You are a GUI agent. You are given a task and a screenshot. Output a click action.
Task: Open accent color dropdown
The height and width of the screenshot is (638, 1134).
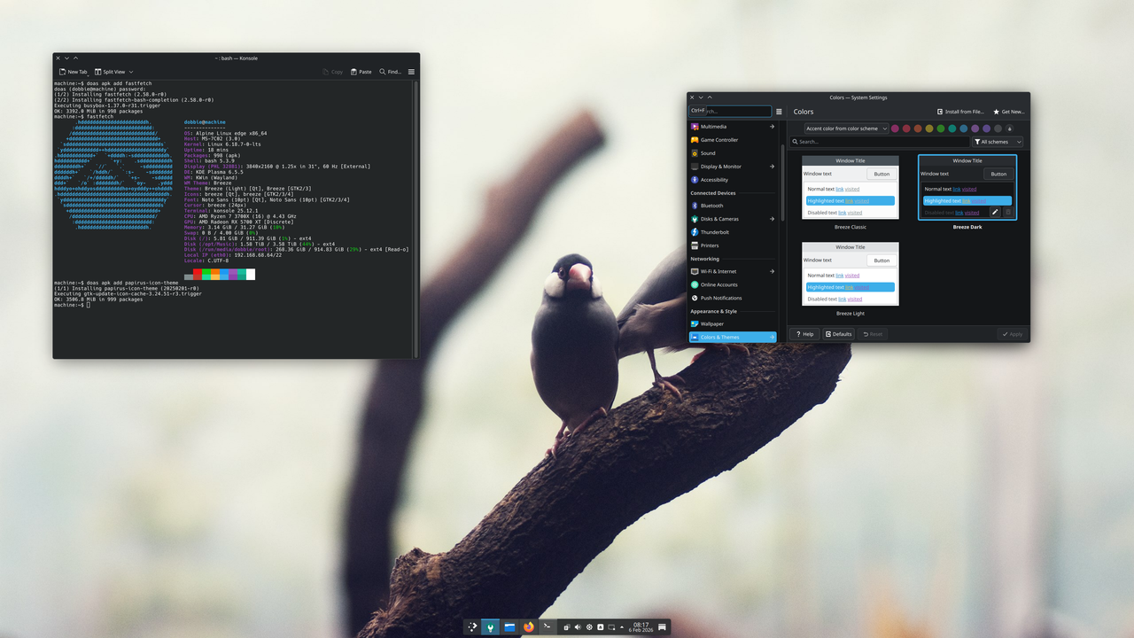click(846, 128)
